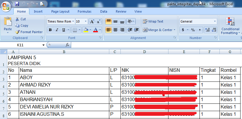Click the Cut scissors icon
Screen dimensions: 242x119
(17, 19)
